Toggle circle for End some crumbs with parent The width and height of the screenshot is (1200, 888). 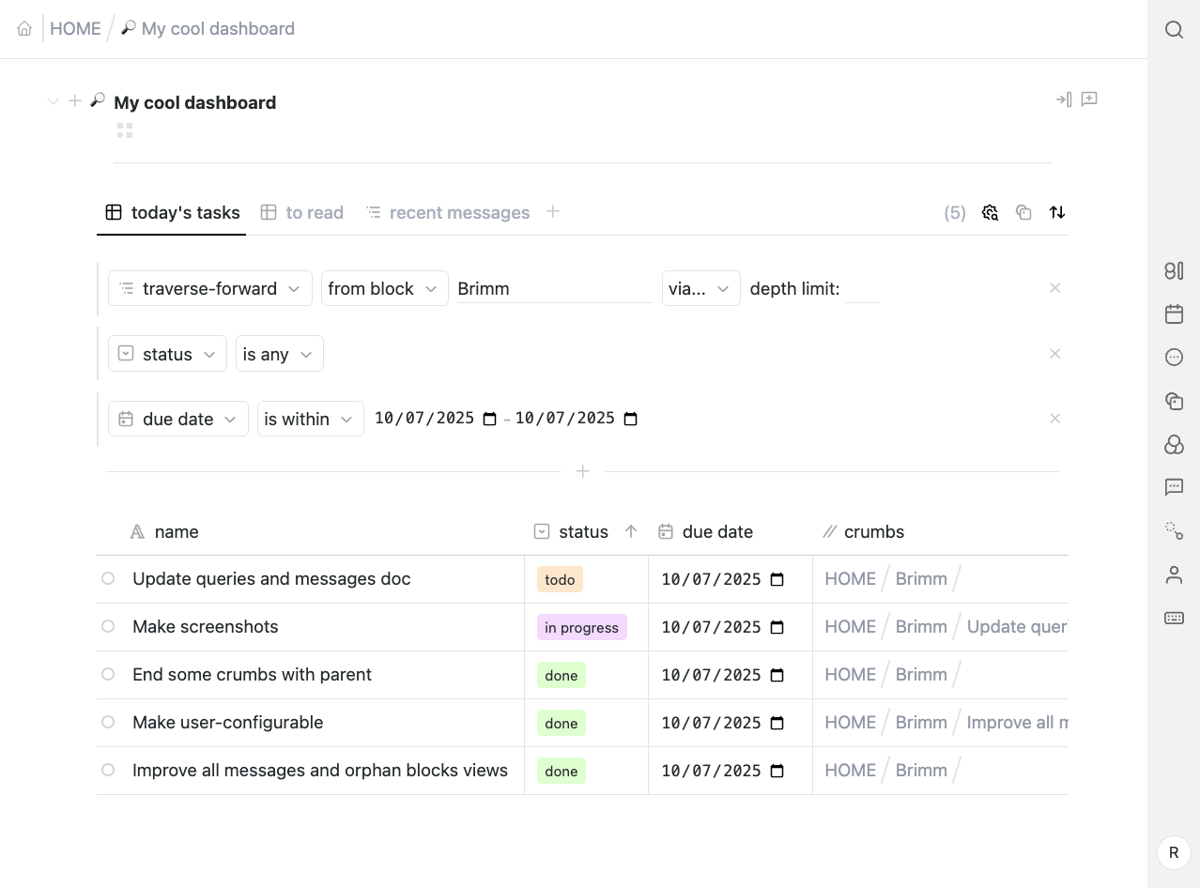pyautogui.click(x=108, y=674)
